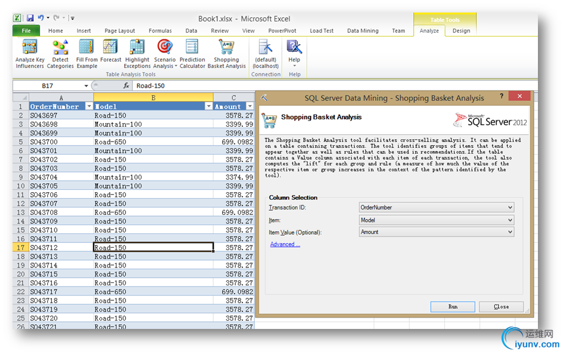Open Model column filter dropdown
Viewport: 563px width, 354px height.
[208, 106]
